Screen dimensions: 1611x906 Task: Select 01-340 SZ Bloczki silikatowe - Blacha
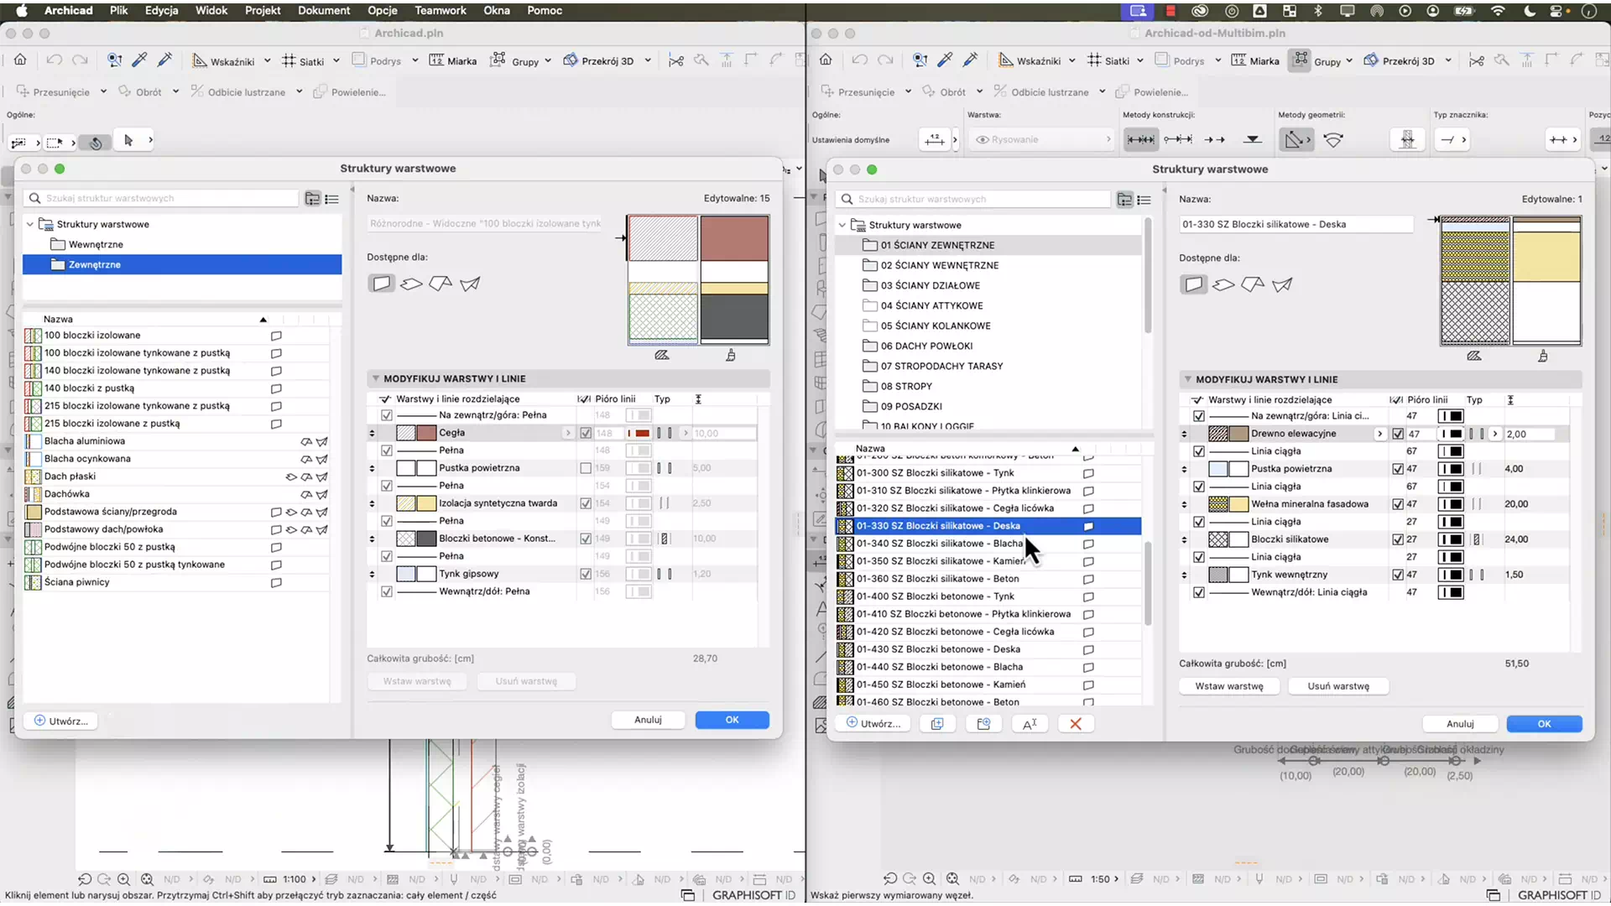click(939, 544)
